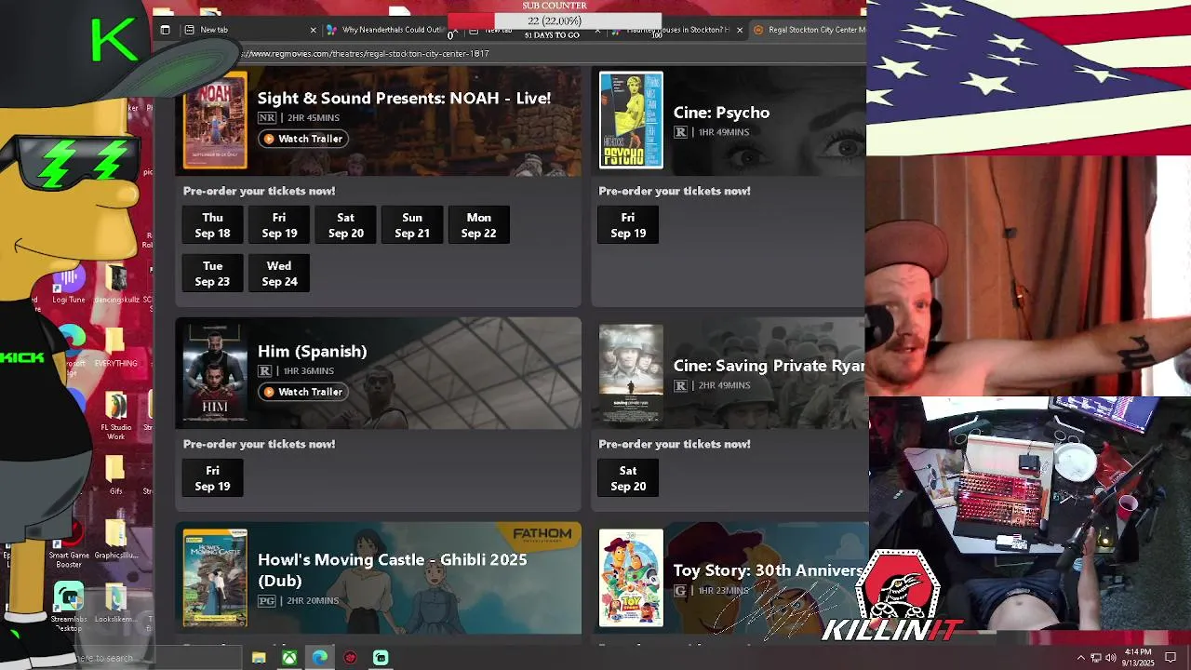
Task: Open the Looksiikem... desktop folder
Action: 115,605
